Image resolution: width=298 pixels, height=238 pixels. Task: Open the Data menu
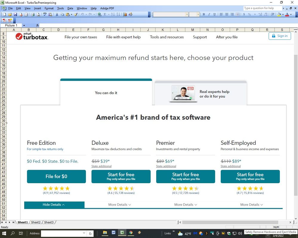coord(70,8)
